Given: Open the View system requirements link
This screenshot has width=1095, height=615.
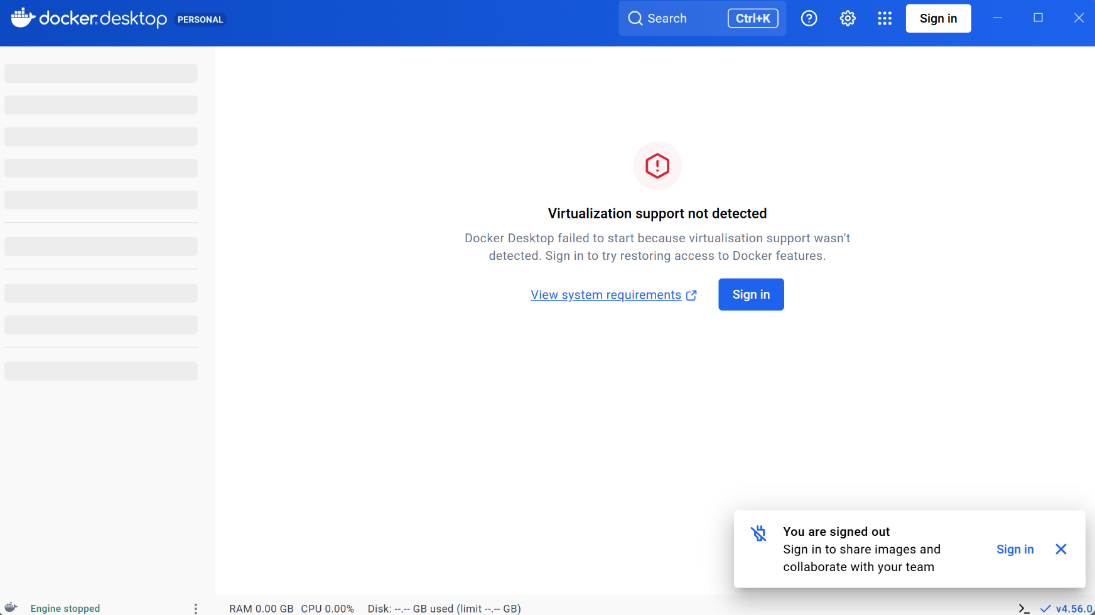Looking at the screenshot, I should point(606,295).
